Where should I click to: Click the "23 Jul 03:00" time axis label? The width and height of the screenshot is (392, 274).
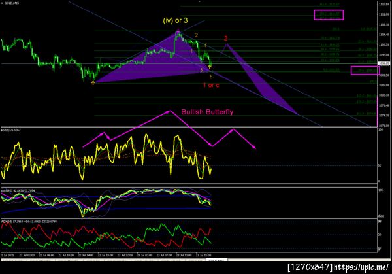pyautogui.click(x=144, y=255)
